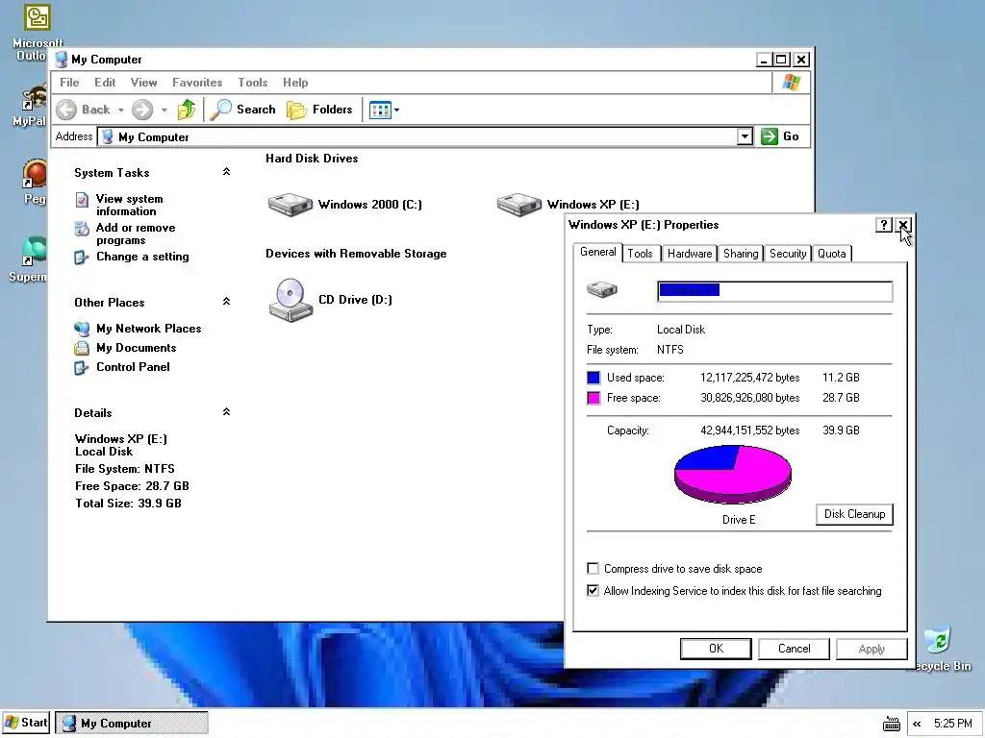Image resolution: width=985 pixels, height=738 pixels.
Task: Uncheck Allow Indexing Service checkbox
Action: point(593,591)
